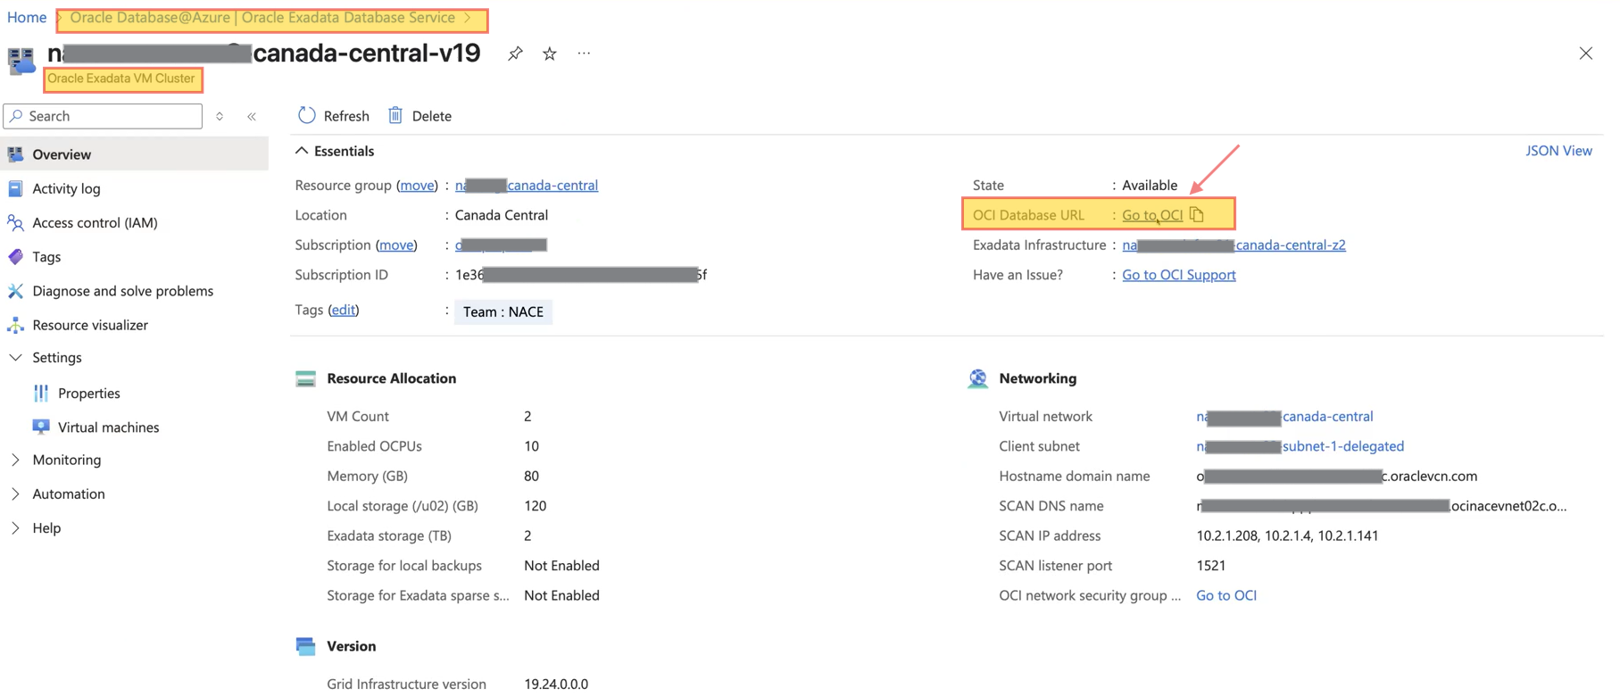Open the Activity log page
The height and width of the screenshot is (697, 1620).
click(x=66, y=188)
